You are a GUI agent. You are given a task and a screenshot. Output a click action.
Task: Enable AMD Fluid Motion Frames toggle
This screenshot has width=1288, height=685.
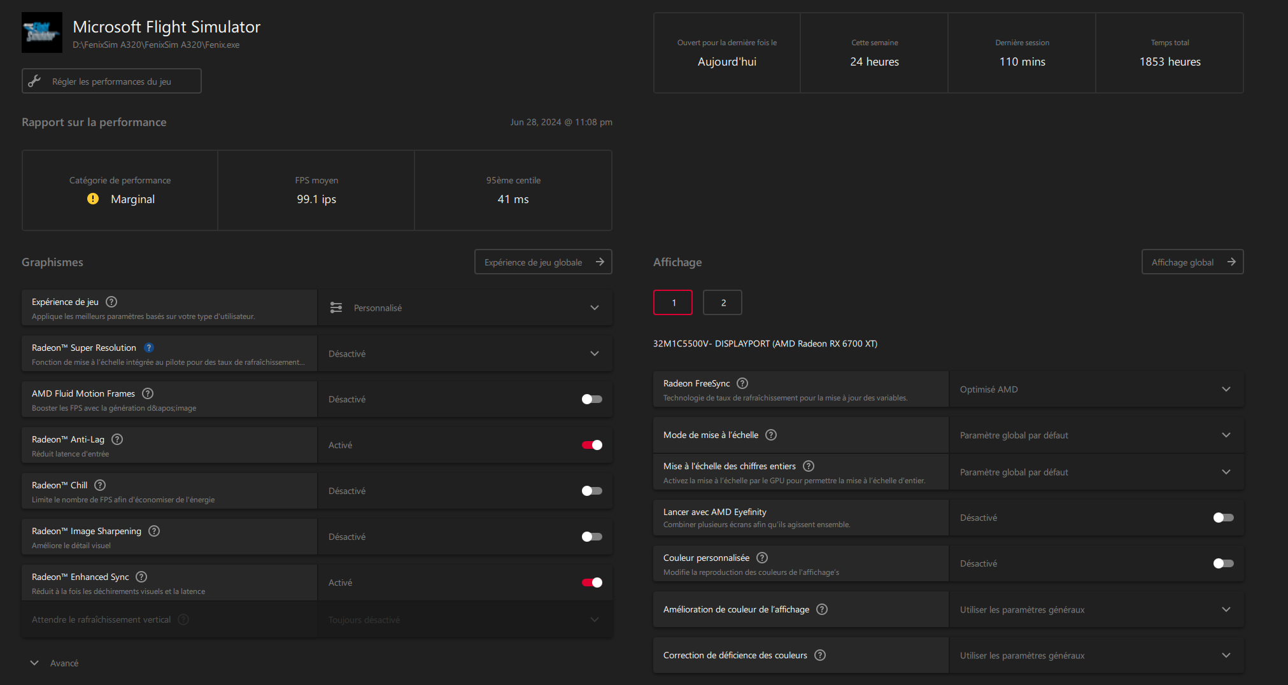pyautogui.click(x=591, y=399)
